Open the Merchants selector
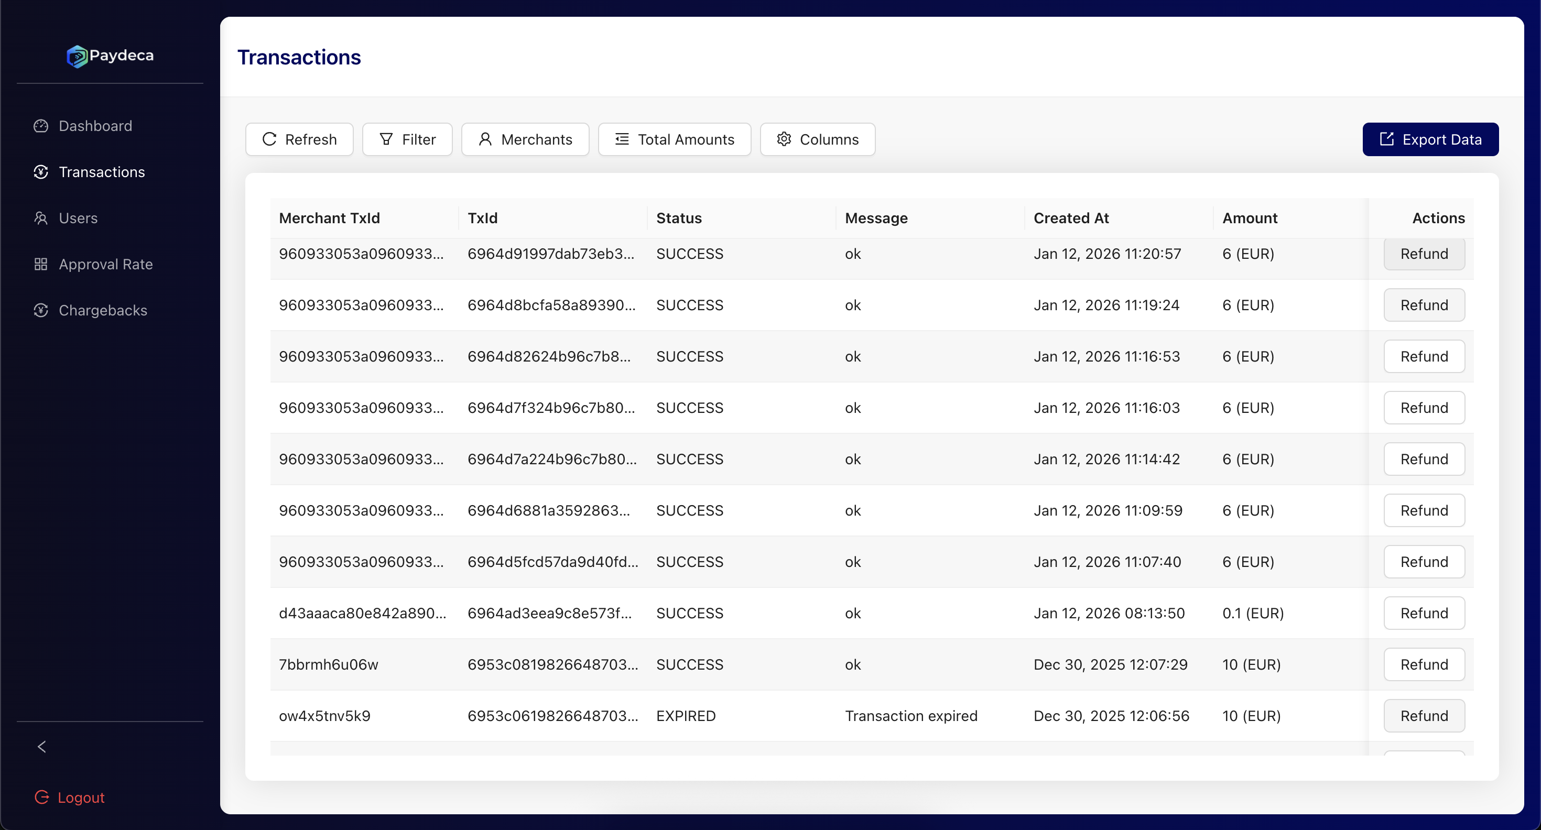The image size is (1541, 830). pyautogui.click(x=525, y=139)
